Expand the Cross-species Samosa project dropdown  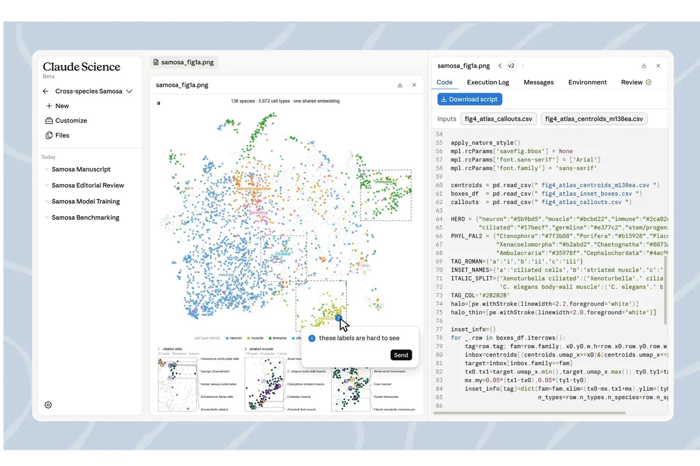129,91
